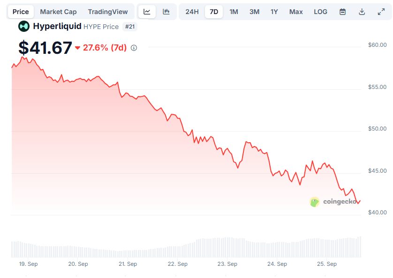Switch to the Market Cap tab

tap(58, 11)
